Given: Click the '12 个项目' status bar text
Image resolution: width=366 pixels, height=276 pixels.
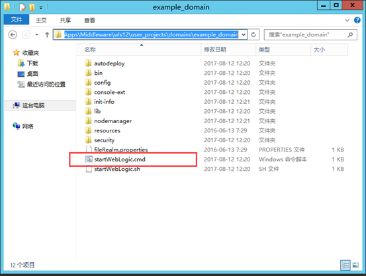Looking at the screenshot, I should point(23,265).
